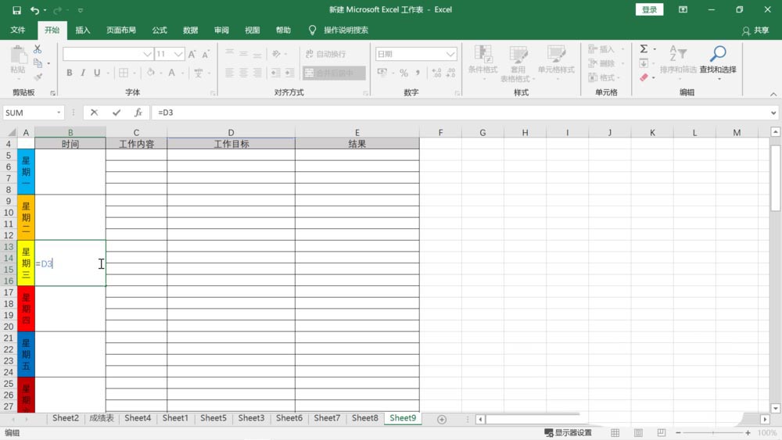Click the Cut scissors icon
The image size is (782, 440).
pos(38,49)
